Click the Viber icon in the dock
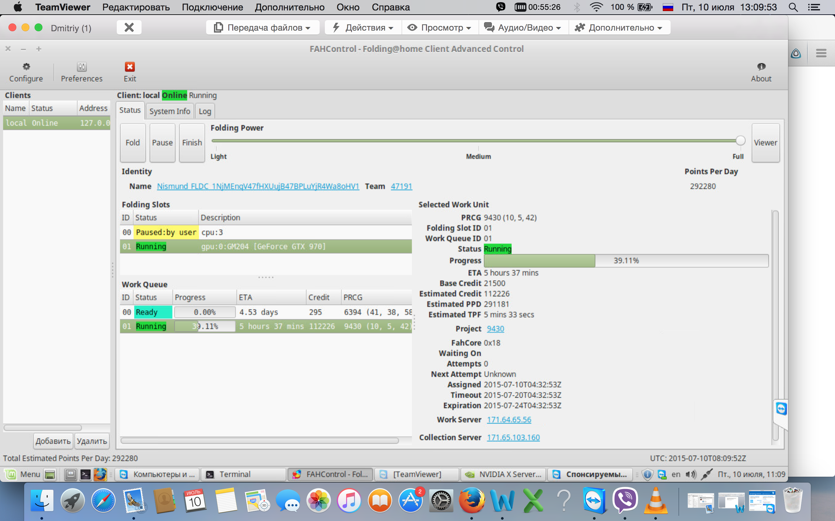This screenshot has width=835, height=521. [625, 500]
